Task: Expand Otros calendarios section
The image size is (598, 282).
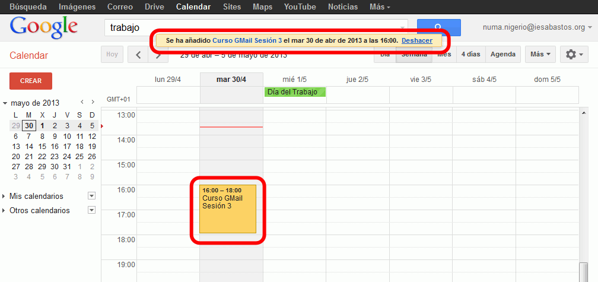Action: [x=4, y=210]
